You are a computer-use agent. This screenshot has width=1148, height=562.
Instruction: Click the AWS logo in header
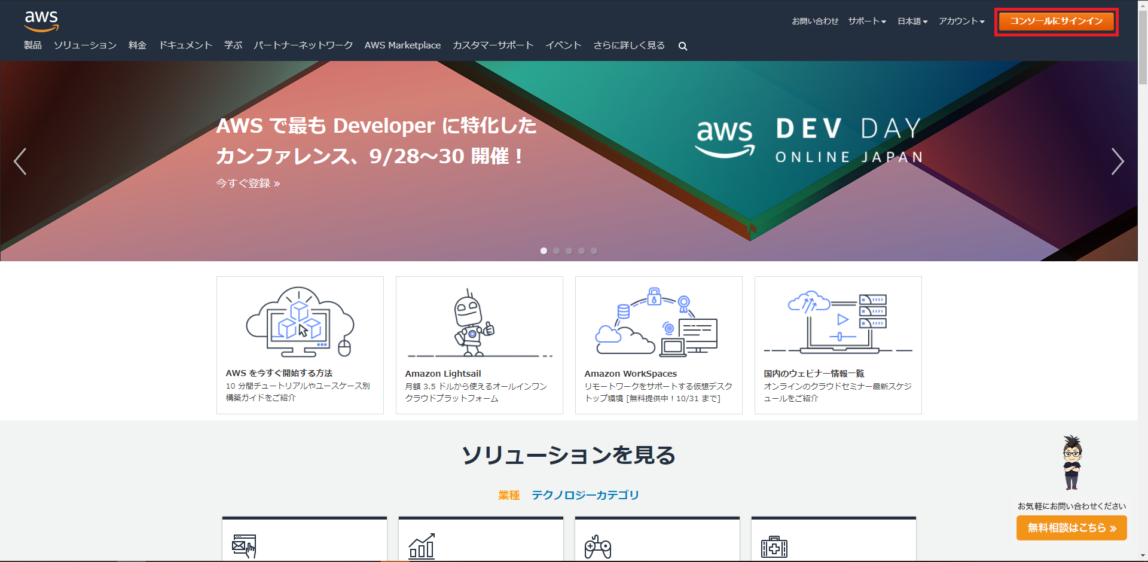[41, 21]
